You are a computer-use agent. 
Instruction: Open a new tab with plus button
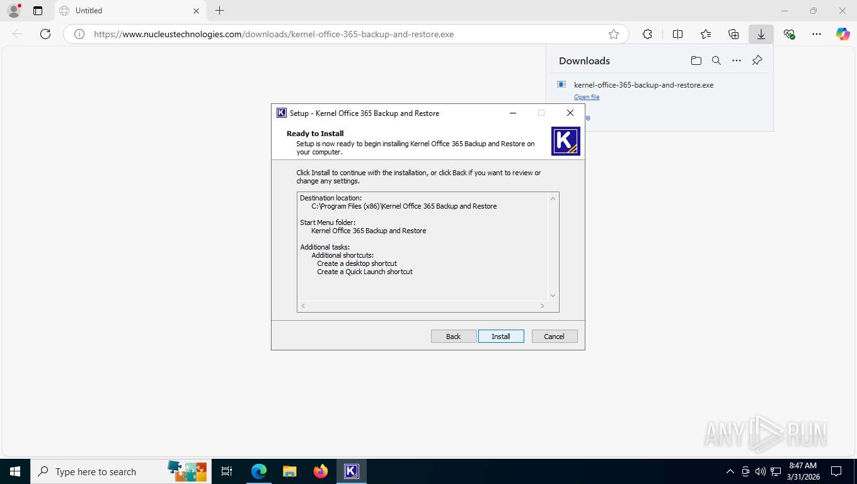(219, 11)
